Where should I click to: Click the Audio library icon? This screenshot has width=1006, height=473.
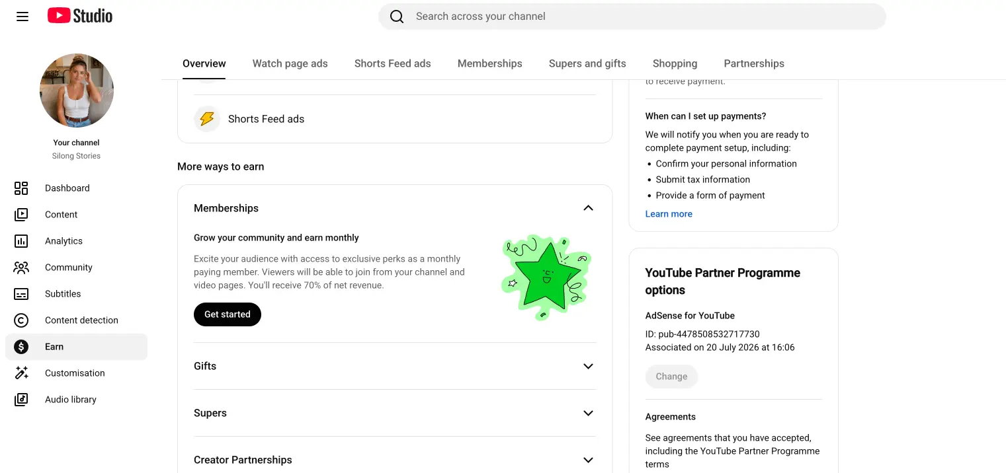click(x=21, y=400)
